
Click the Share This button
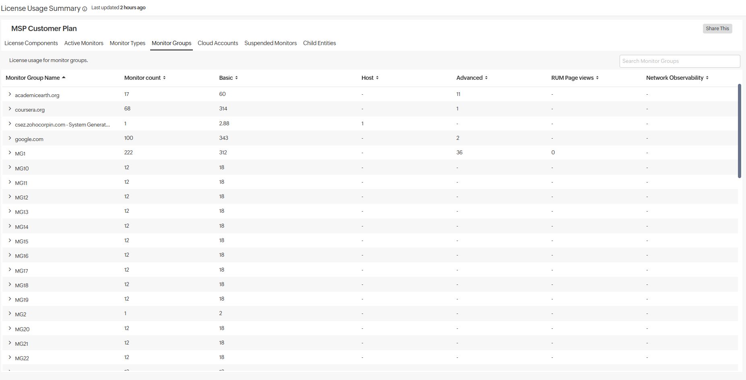click(717, 29)
